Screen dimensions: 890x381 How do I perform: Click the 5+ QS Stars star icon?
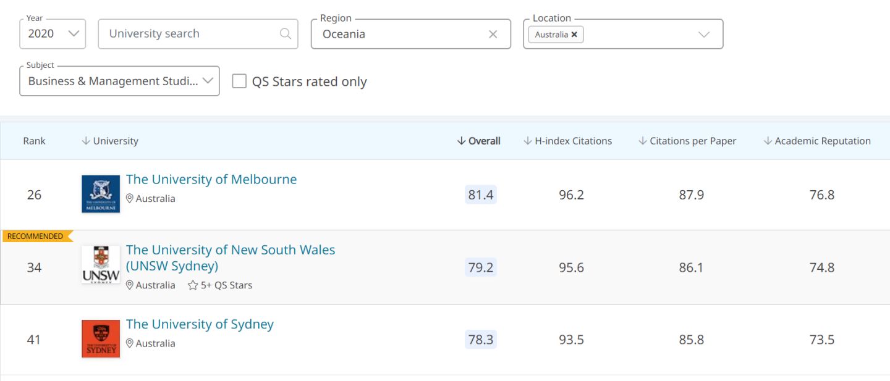point(193,285)
